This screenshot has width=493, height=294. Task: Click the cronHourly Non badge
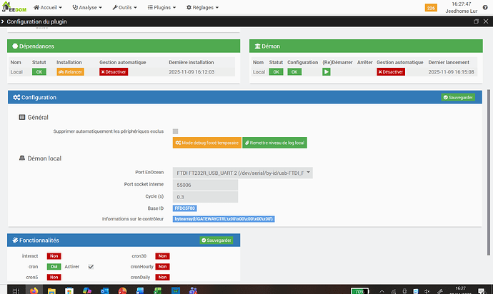(x=162, y=267)
